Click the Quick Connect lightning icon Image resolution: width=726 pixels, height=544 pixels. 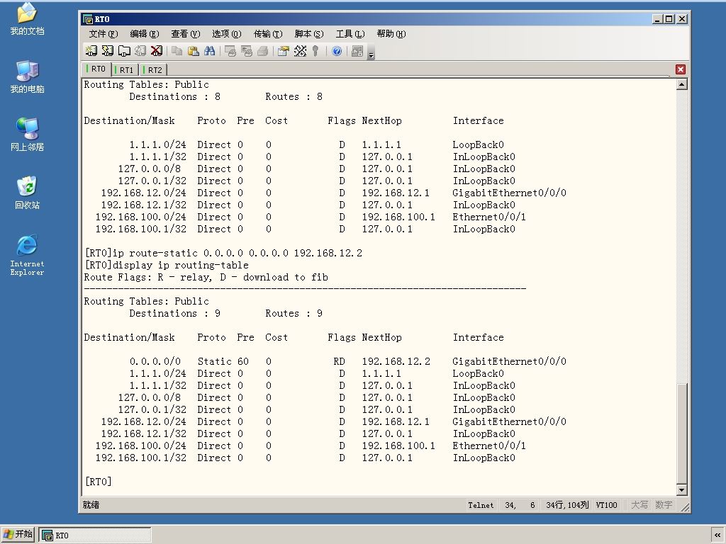click(x=108, y=51)
